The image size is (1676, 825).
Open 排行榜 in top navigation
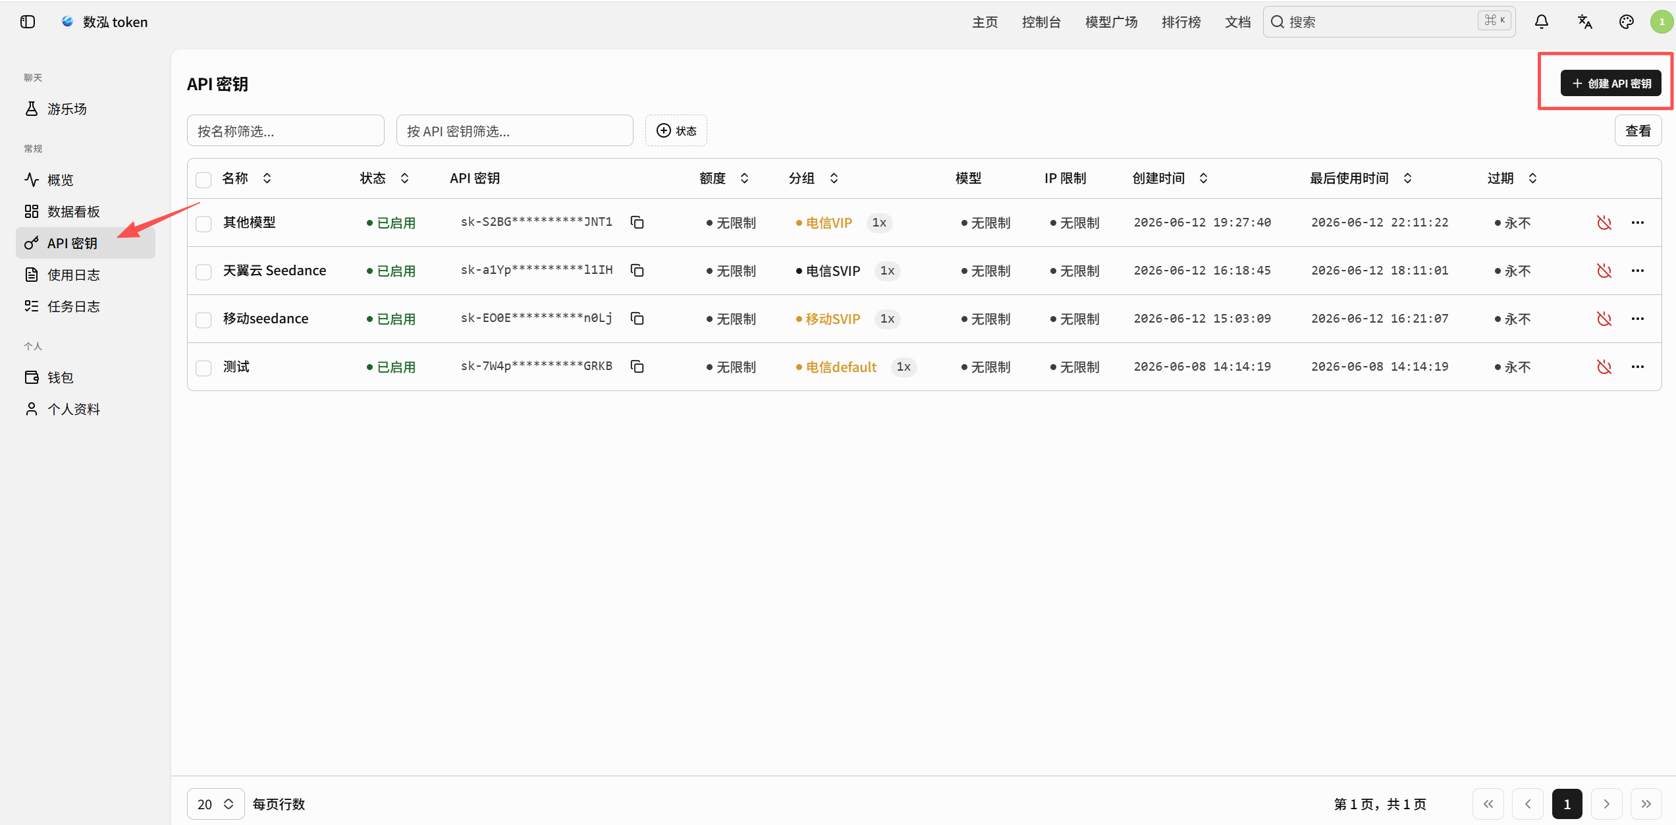coord(1181,22)
